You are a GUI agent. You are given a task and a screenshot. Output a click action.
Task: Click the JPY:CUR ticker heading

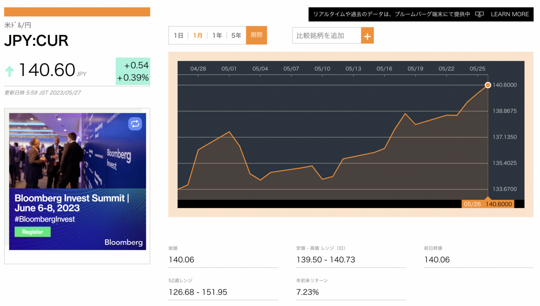(x=36, y=41)
